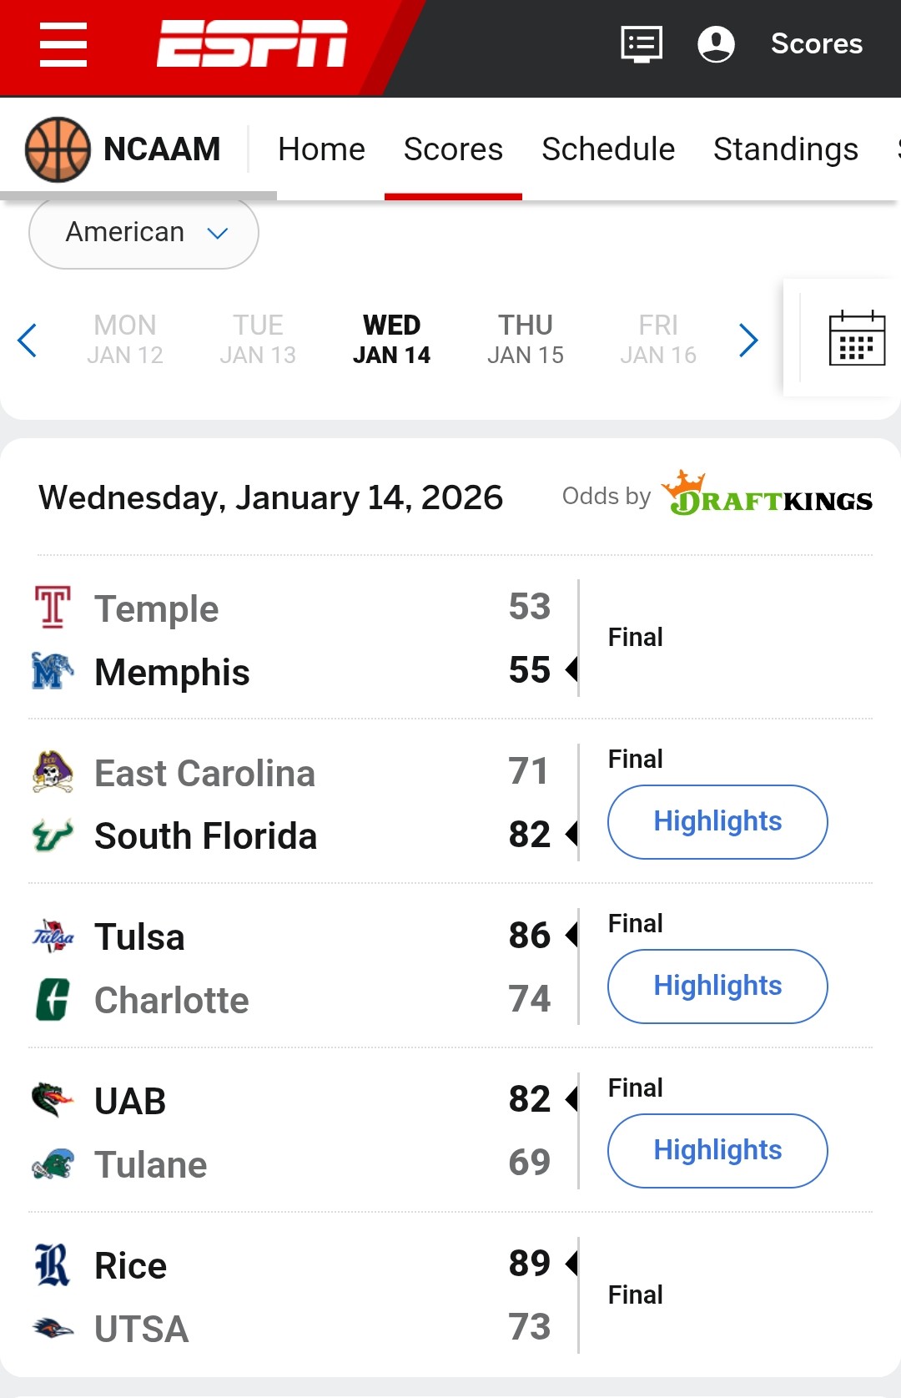Click the NCAAM basketball icon
Viewport: 901px width, 1398px height.
58,149
